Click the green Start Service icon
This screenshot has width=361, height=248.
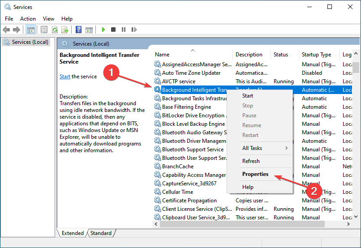(x=103, y=30)
